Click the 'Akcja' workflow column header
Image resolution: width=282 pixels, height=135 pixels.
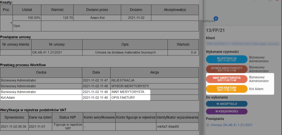click(155, 72)
